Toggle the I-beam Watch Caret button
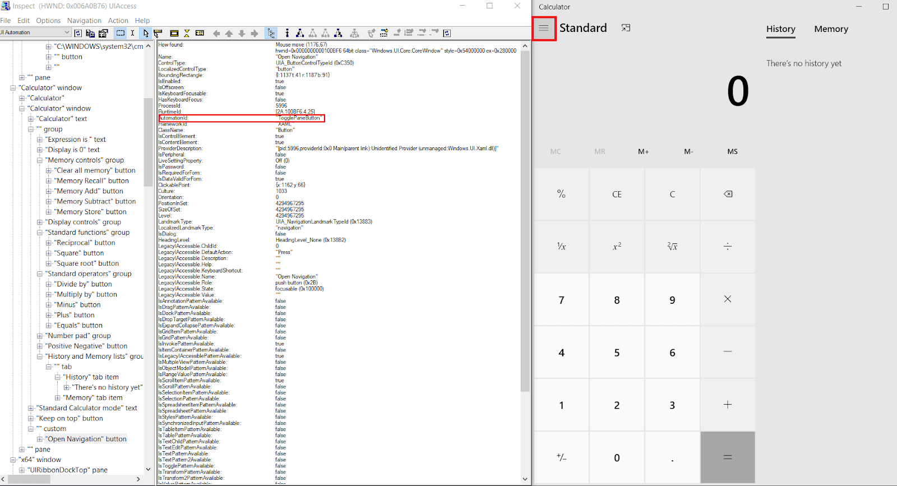 (133, 33)
